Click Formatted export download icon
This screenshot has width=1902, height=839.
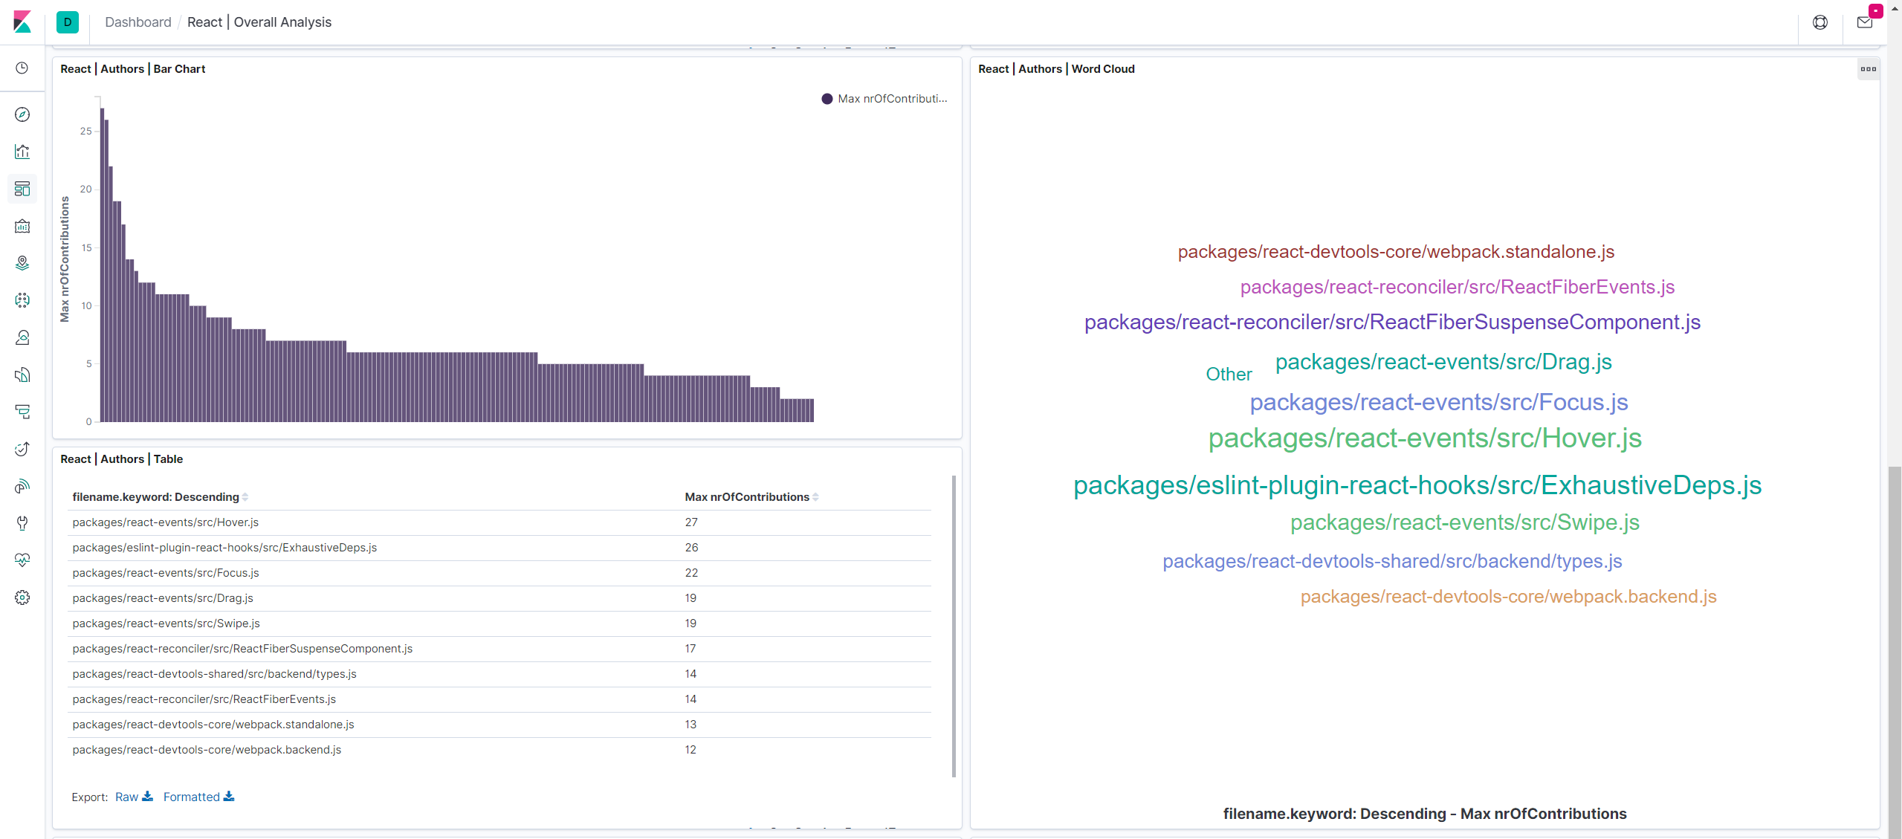(229, 796)
